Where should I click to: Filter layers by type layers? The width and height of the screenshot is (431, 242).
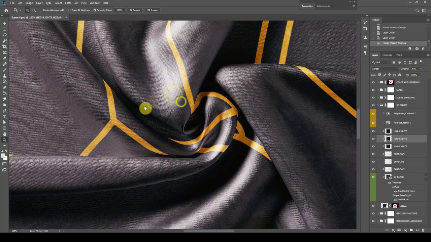(x=405, y=63)
